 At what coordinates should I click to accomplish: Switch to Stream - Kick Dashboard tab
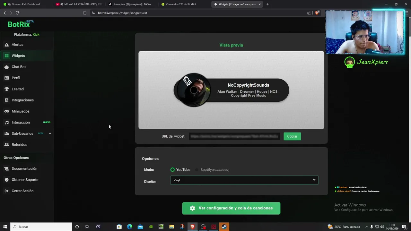tap(25, 4)
